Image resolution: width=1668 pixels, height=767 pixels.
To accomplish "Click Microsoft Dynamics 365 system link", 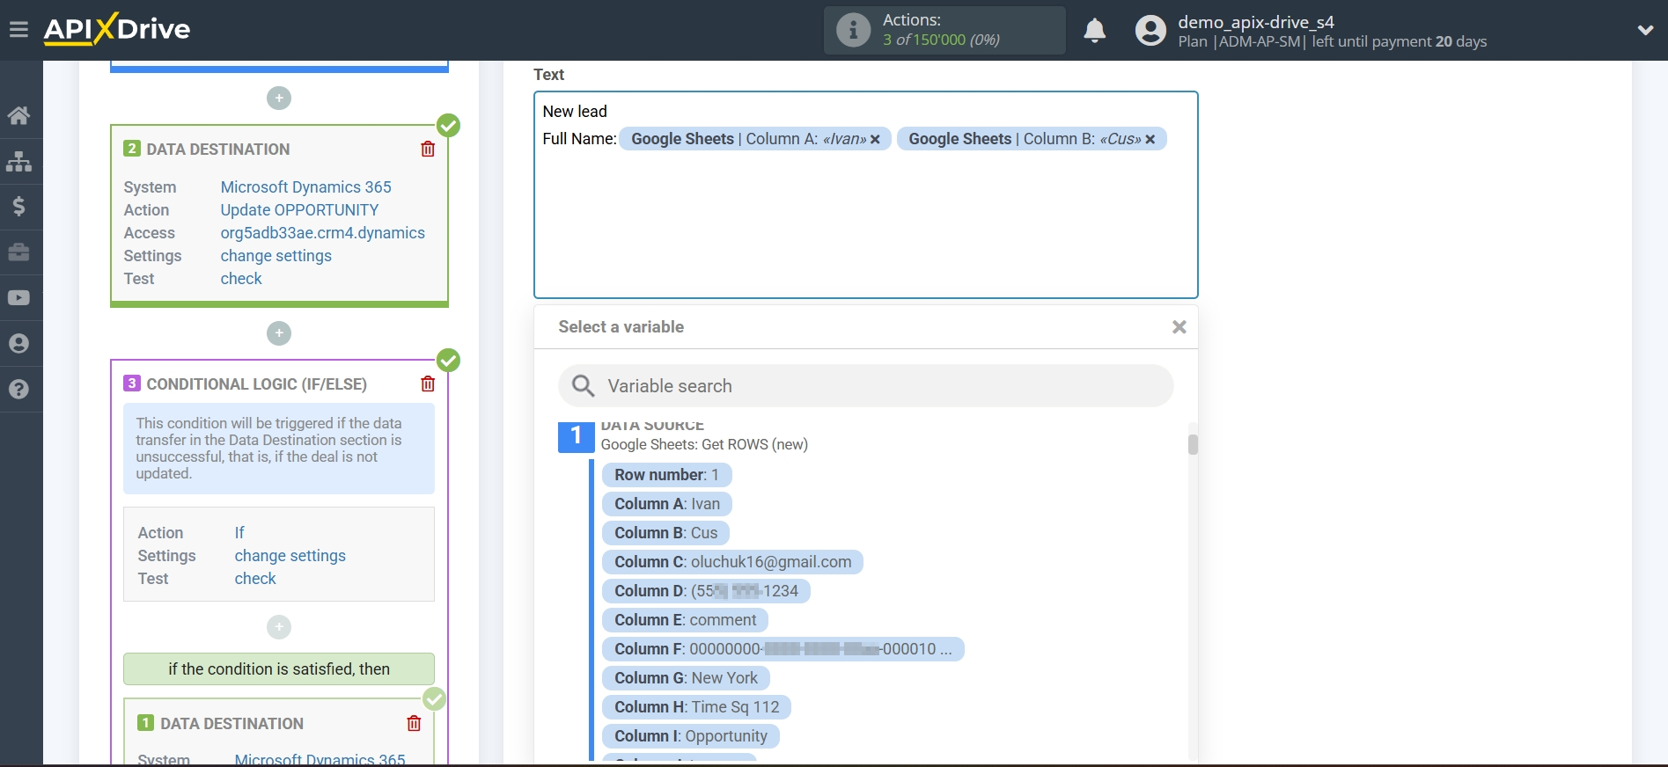I will (x=305, y=187).
